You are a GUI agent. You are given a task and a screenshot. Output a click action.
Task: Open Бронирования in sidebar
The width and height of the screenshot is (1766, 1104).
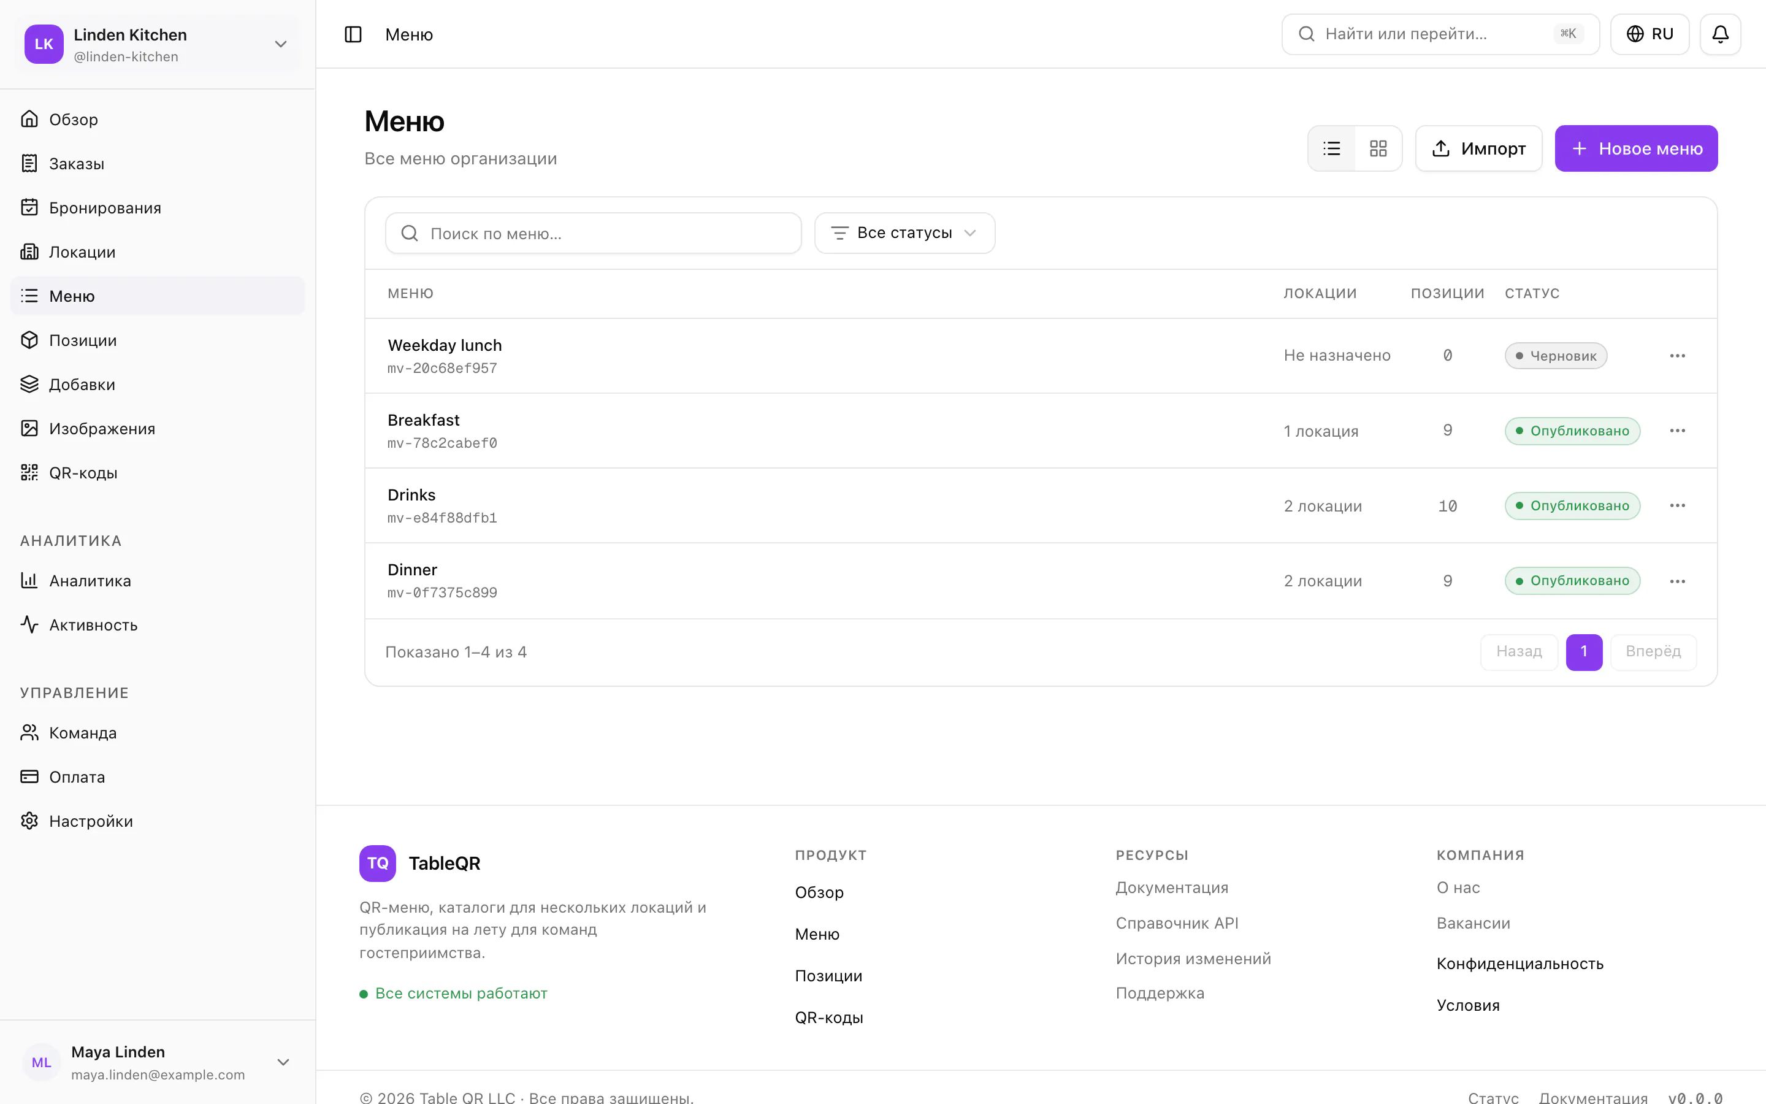click(158, 208)
